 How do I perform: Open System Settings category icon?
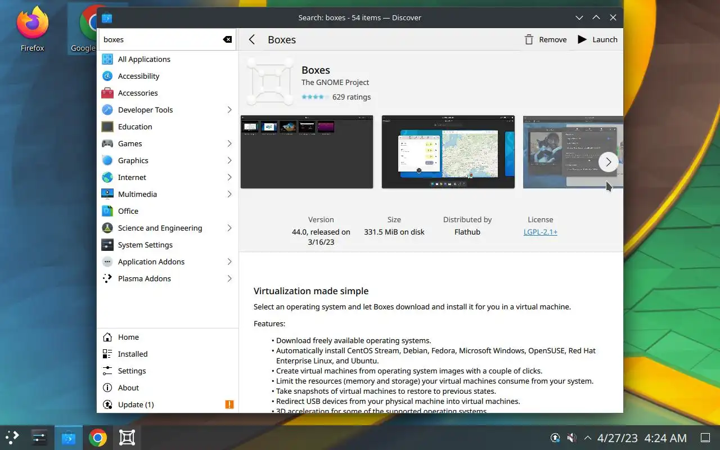[x=107, y=245]
